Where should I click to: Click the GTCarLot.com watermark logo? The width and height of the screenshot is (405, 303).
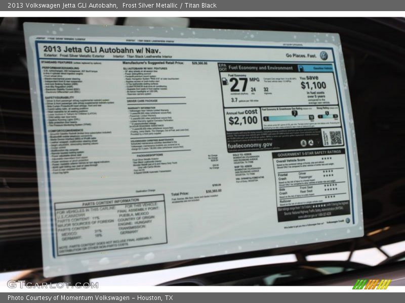click(52, 284)
